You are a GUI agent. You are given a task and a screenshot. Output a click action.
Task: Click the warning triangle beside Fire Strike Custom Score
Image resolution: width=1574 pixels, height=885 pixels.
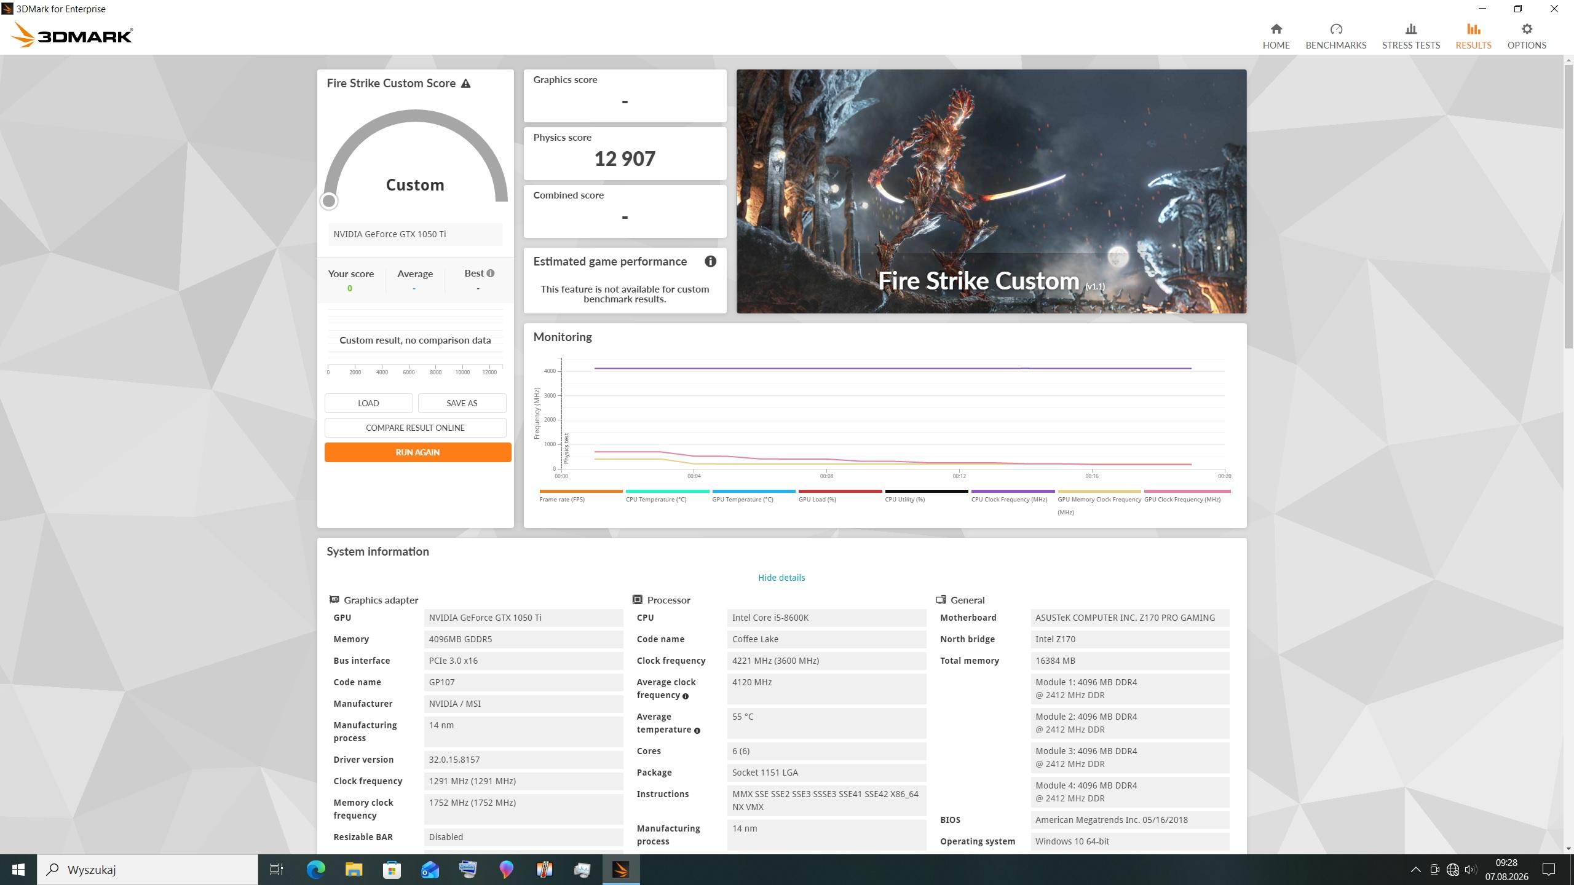coord(465,84)
